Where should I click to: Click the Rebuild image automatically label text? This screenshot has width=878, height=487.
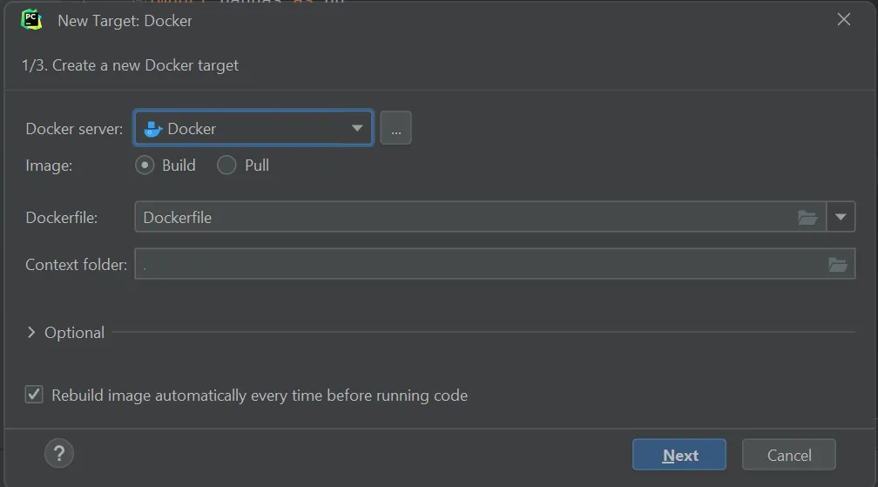coord(260,396)
